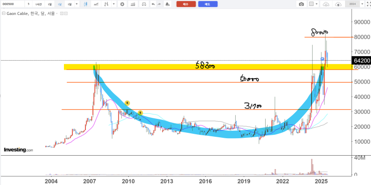
Task: Choose the bar chart style icon
Action: [107, 4]
